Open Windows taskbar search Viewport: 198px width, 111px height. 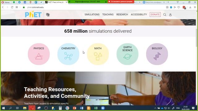(11, 108)
